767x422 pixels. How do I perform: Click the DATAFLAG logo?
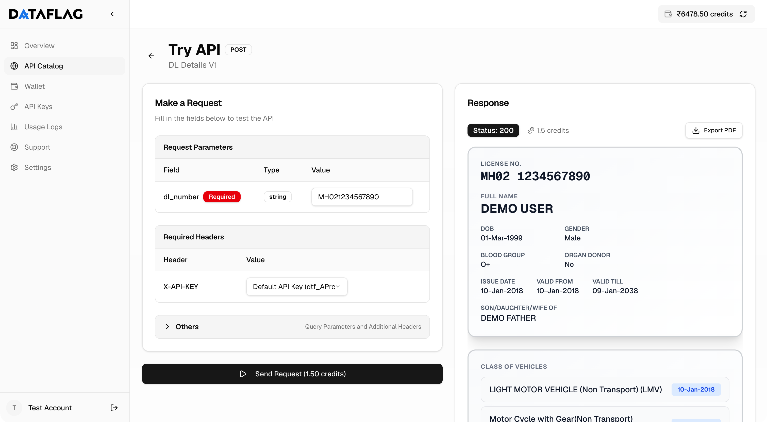click(46, 14)
